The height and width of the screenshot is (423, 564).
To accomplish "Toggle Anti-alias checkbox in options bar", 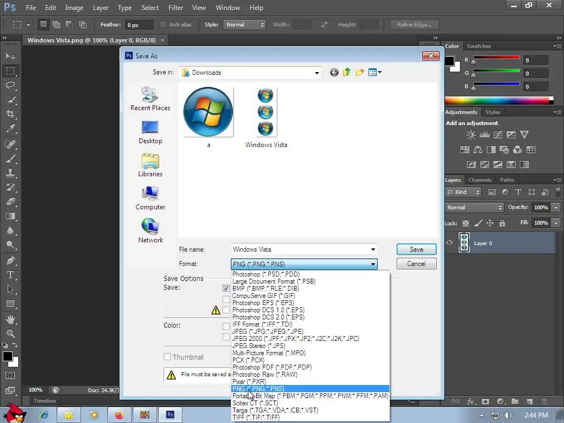I will tap(163, 24).
